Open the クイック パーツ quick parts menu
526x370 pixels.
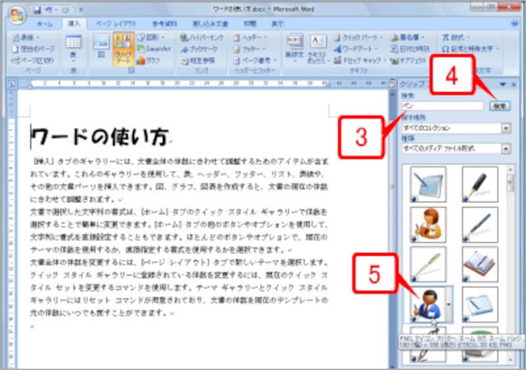pyautogui.click(x=358, y=37)
